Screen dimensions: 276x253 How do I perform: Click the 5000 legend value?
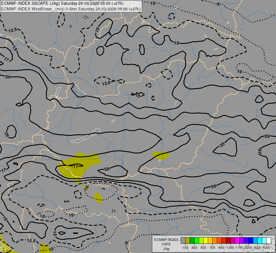coord(266,248)
